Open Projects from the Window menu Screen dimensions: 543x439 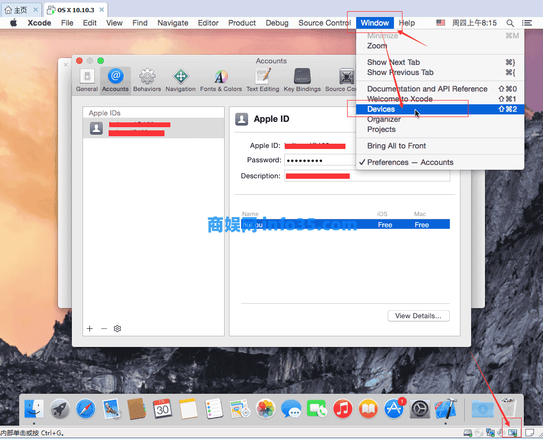pos(440,129)
